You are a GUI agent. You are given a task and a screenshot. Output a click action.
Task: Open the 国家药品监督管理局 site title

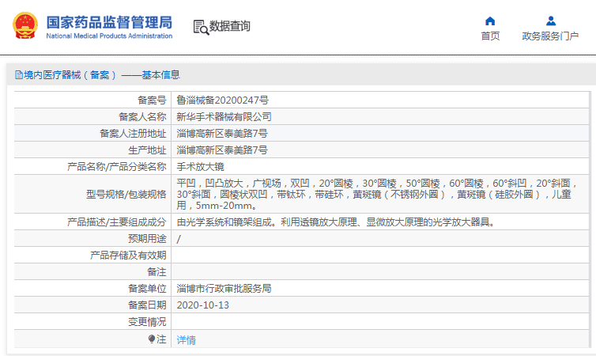[109, 22]
